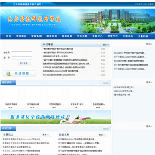The height and width of the screenshot is (155, 155).
Task: Open news 我校顺利举行国培县教师培训项目
Action: (x=67, y=64)
